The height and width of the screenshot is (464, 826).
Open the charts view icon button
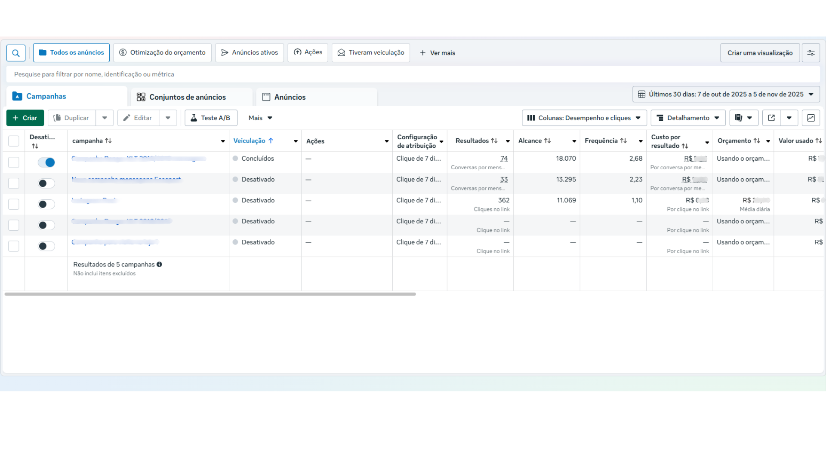pos(811,118)
